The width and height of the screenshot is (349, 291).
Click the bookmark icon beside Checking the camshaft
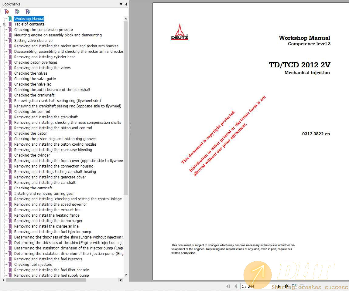[10, 188]
